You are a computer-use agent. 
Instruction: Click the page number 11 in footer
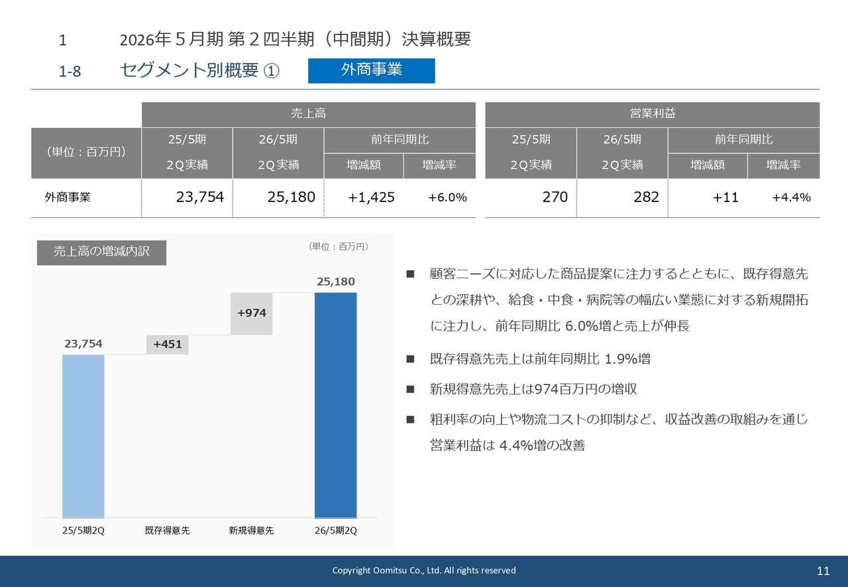coord(823,571)
